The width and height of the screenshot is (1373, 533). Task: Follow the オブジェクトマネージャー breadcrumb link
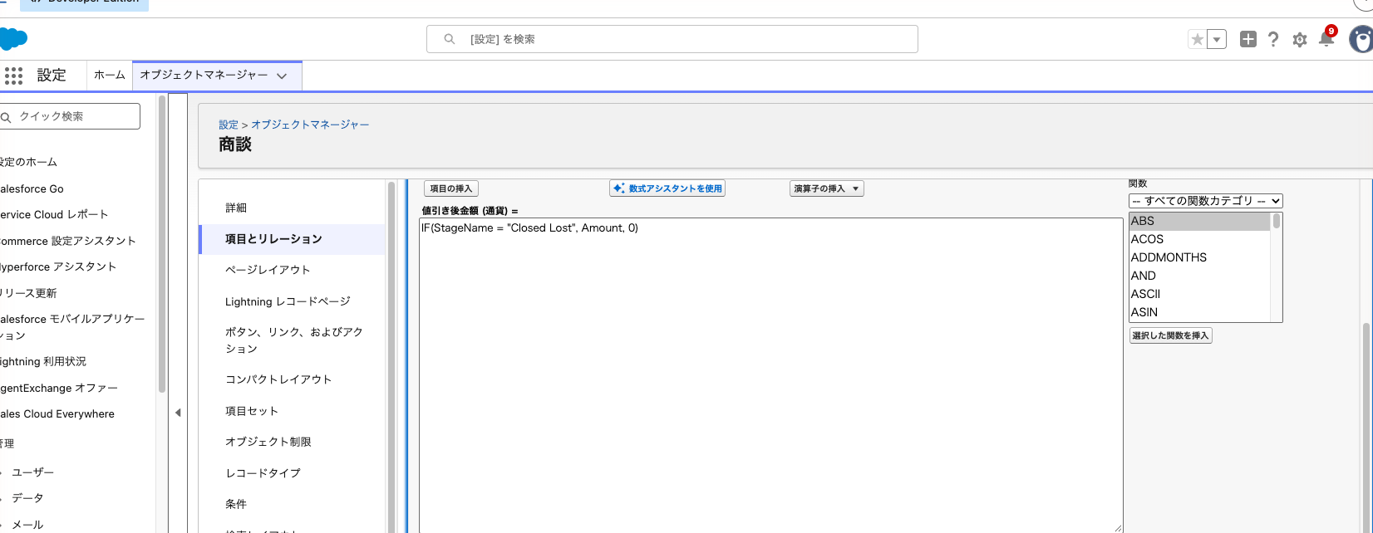tap(310, 125)
